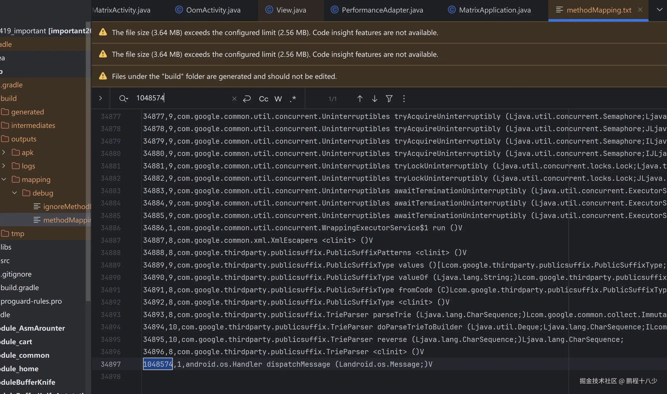Click the methodMapping.txt text file icon
667x394 pixels.
(559, 10)
